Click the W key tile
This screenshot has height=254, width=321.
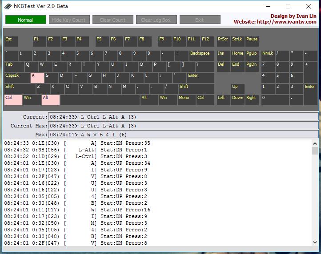click(46, 67)
